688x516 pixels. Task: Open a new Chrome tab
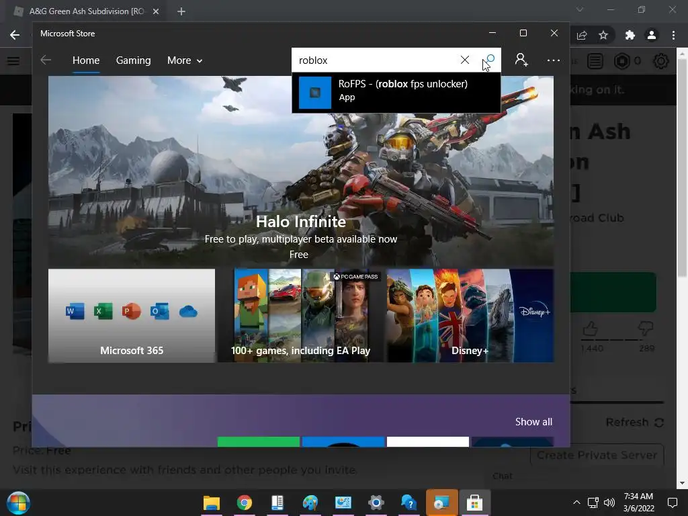(181, 11)
